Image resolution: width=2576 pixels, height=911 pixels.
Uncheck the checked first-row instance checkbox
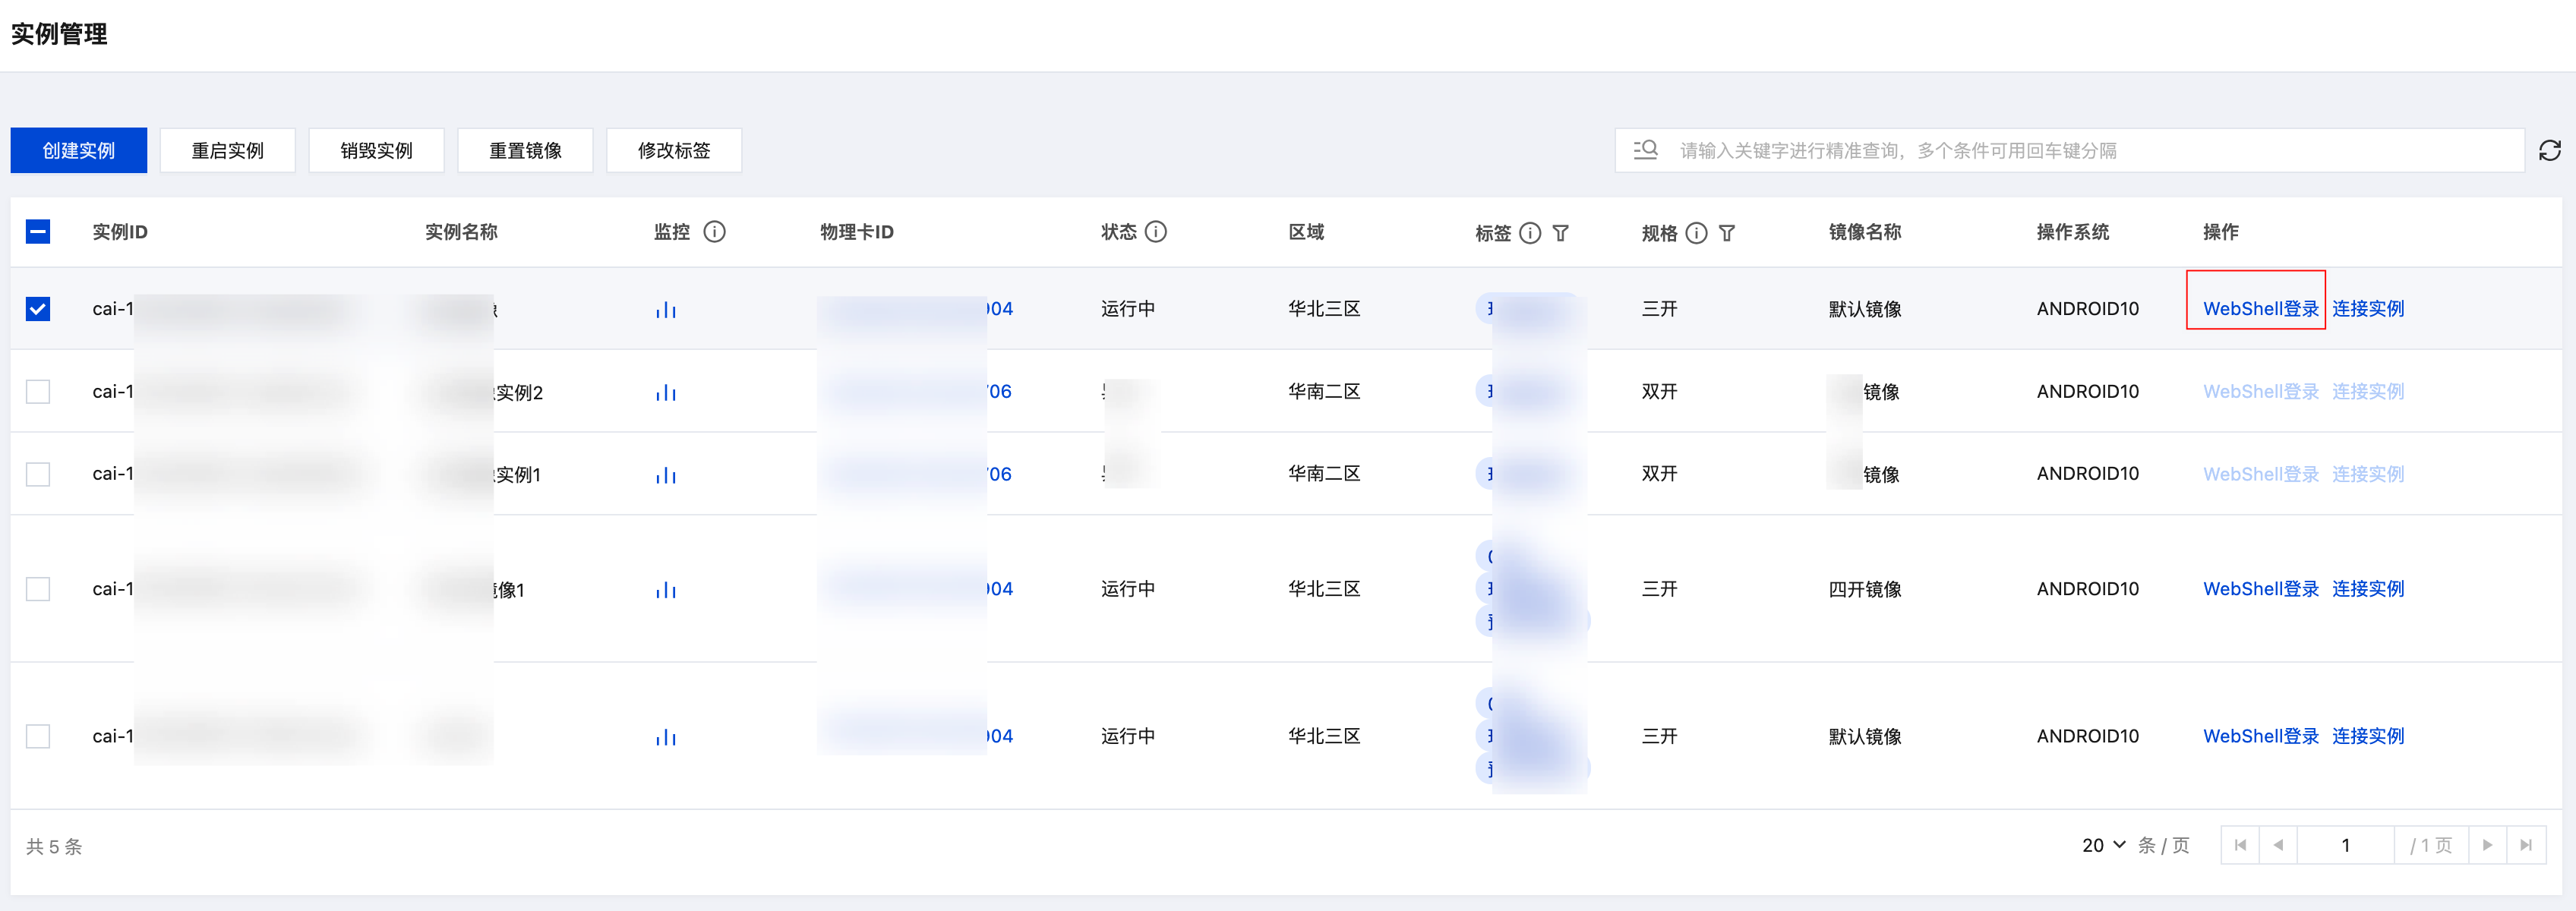38,309
